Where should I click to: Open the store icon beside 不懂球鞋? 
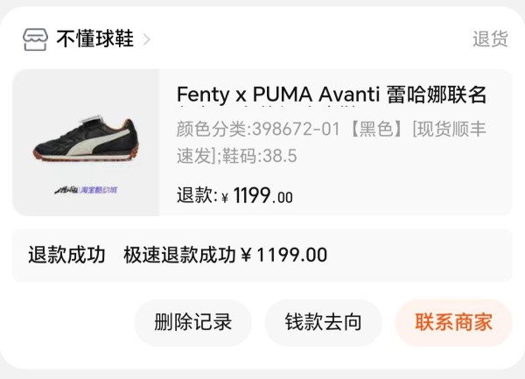pos(35,39)
